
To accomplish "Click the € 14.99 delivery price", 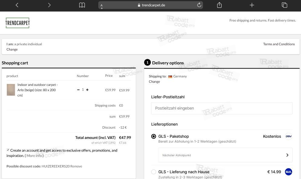I will pos(274,172).
